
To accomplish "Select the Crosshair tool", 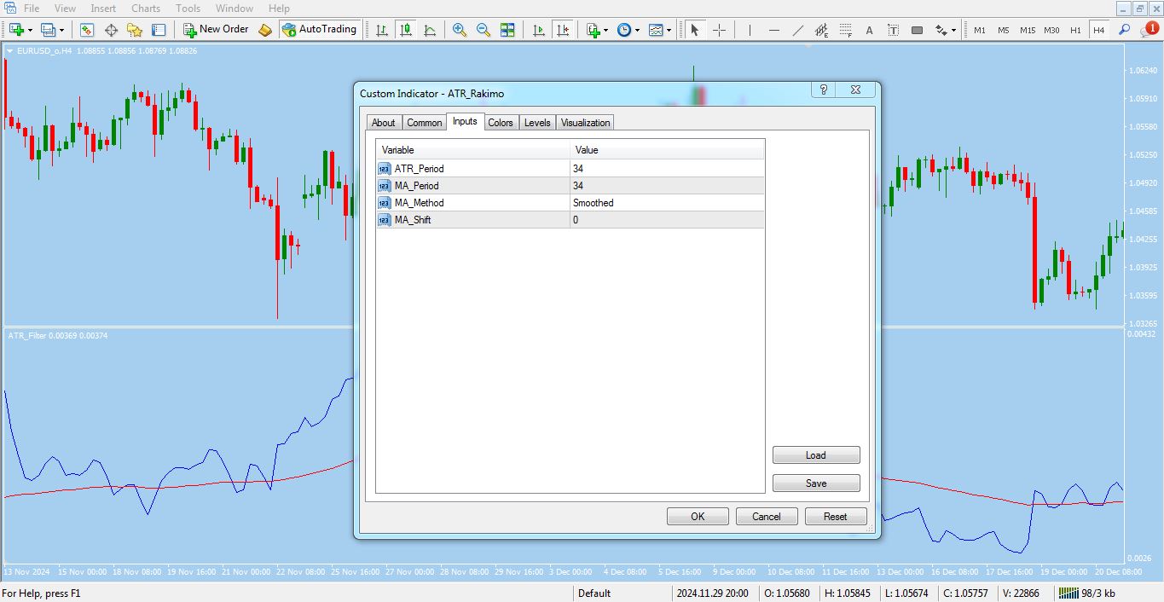I will pos(719,30).
